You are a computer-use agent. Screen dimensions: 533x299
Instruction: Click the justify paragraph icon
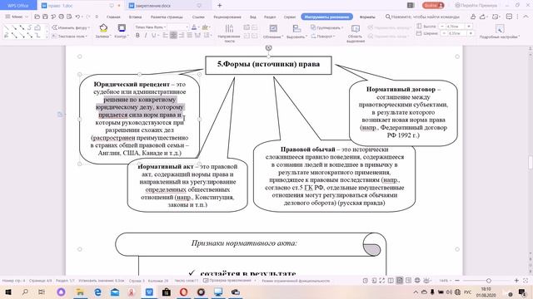click(x=190, y=35)
